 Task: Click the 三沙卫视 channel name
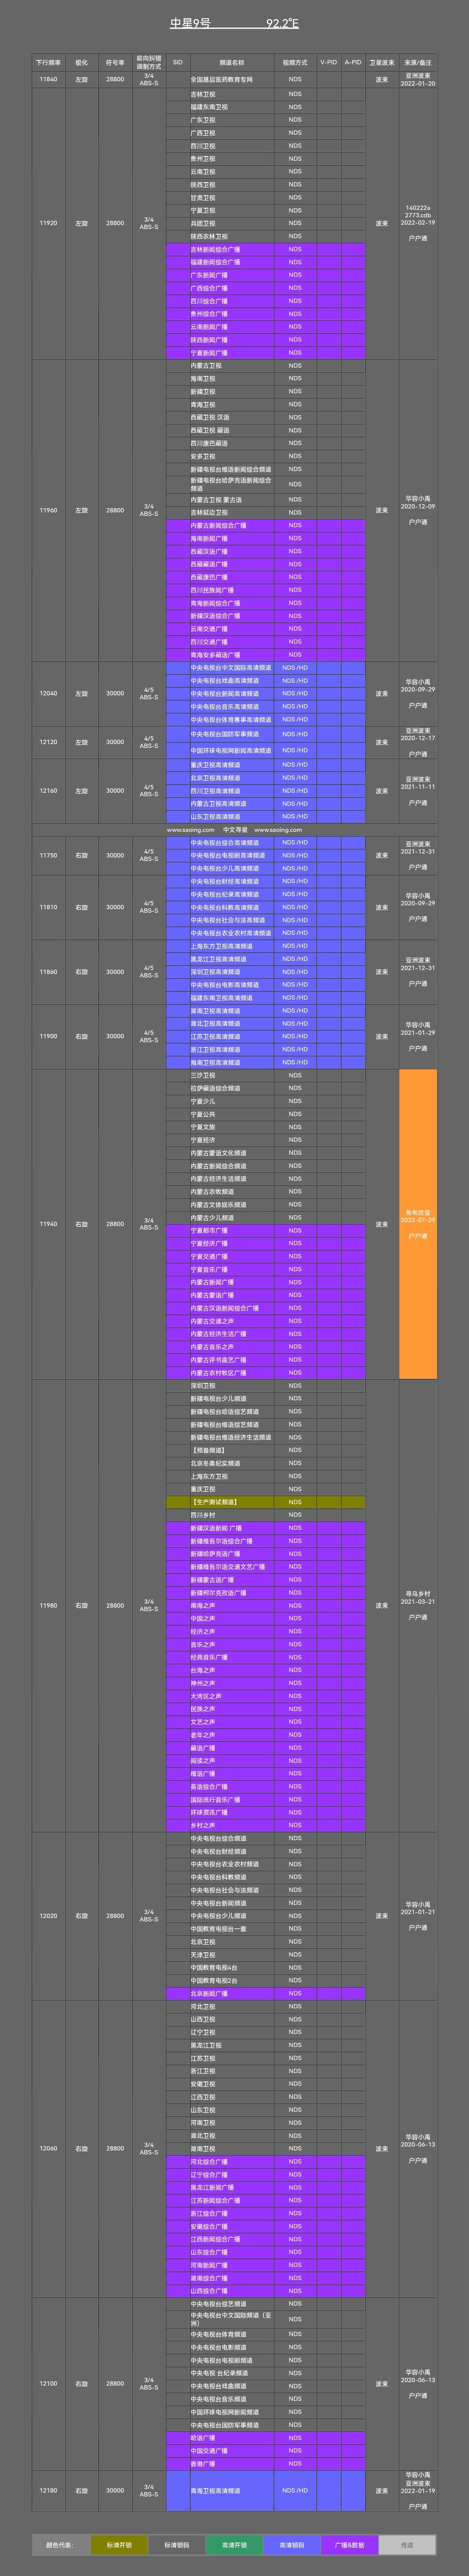203,1075
